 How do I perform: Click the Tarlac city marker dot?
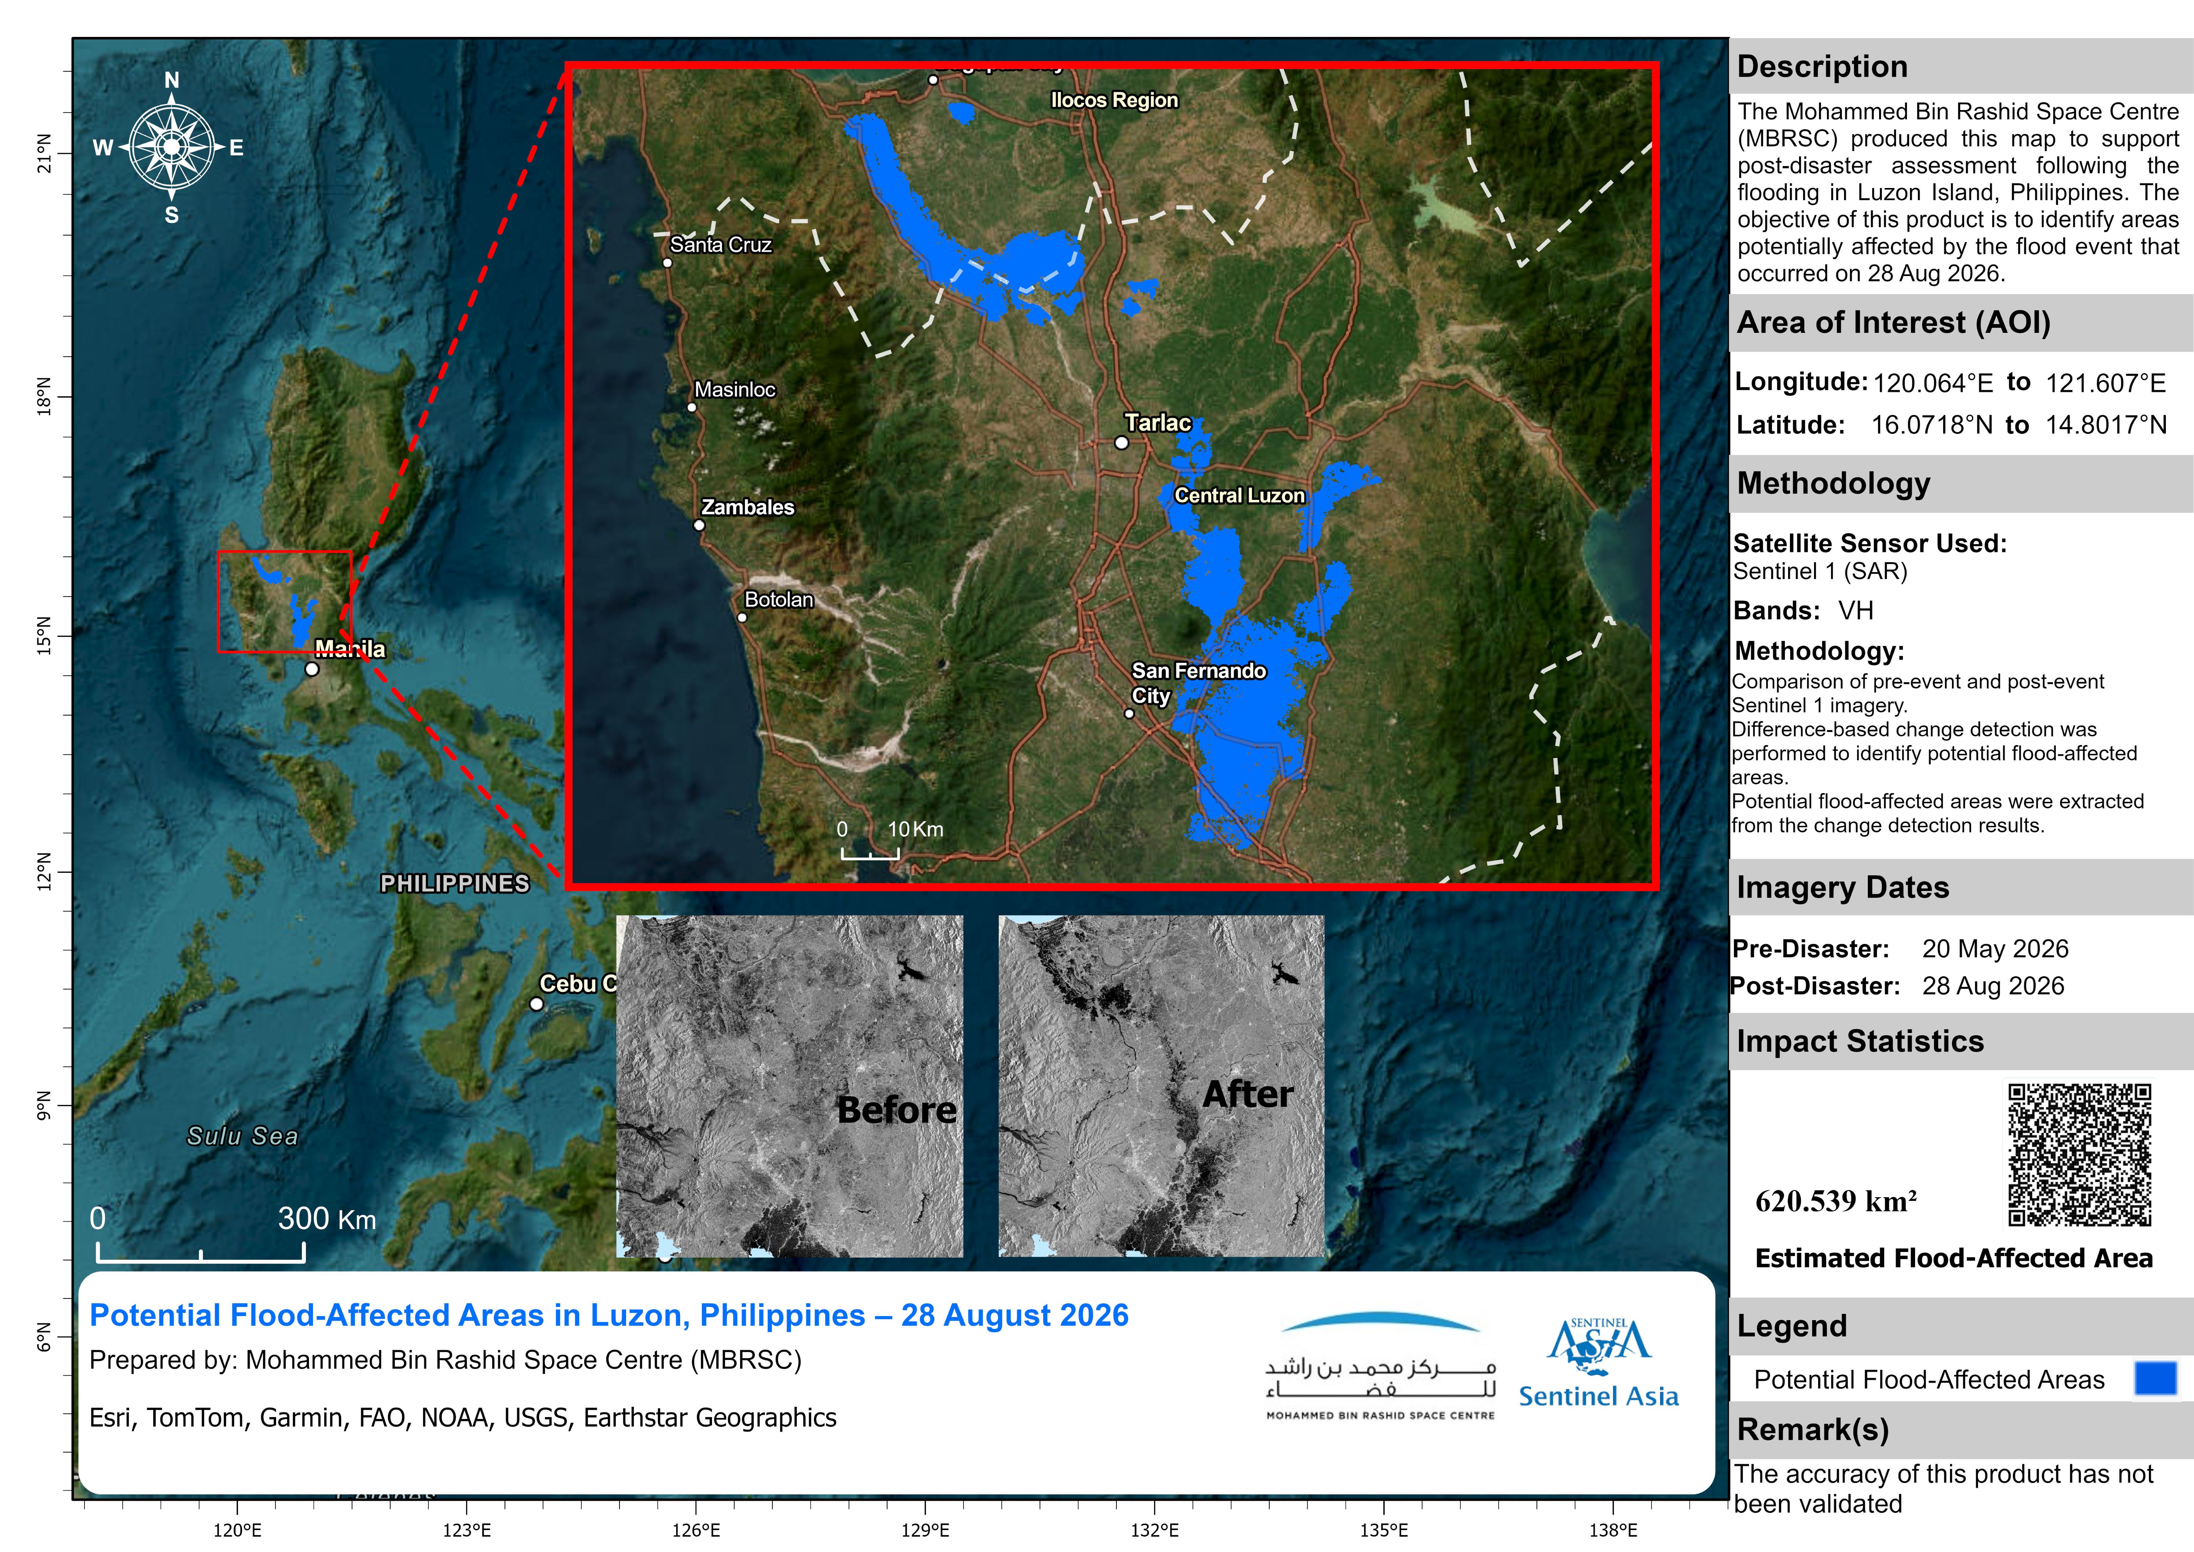pyautogui.click(x=1122, y=443)
